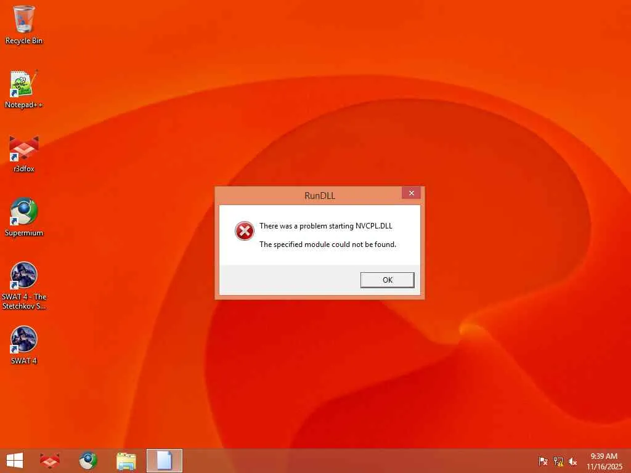The image size is (631, 473).
Task: Click "There was a problem starting NVCPL.DLL" text
Action: (x=325, y=226)
